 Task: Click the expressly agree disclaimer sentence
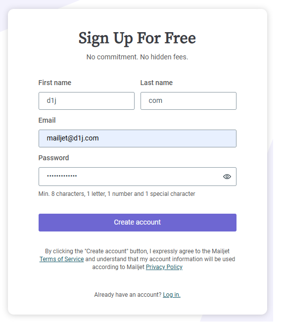137,259
